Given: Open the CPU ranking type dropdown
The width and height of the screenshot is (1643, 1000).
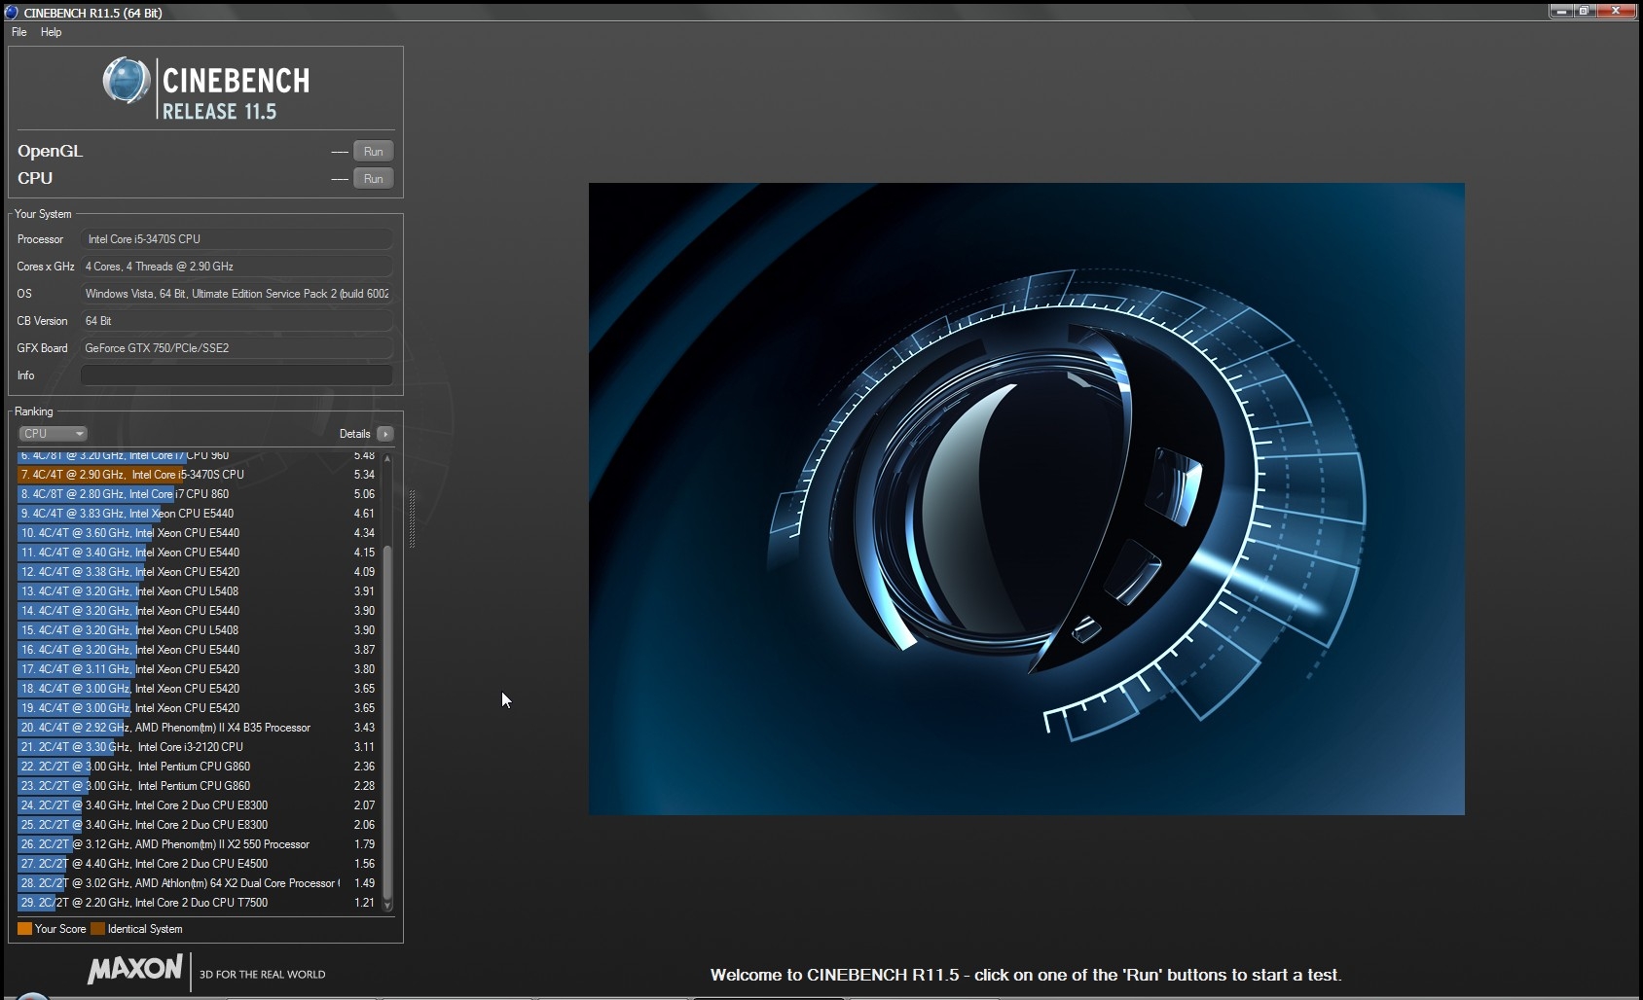Looking at the screenshot, I should [x=53, y=434].
